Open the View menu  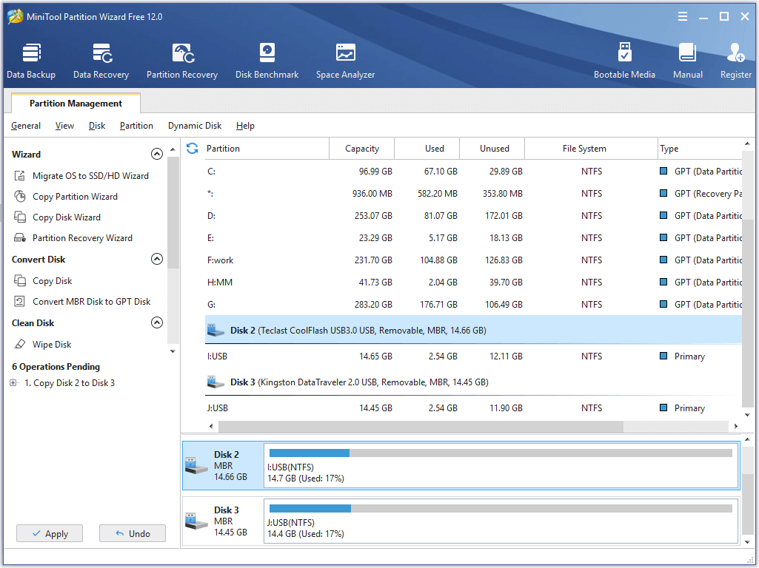64,126
